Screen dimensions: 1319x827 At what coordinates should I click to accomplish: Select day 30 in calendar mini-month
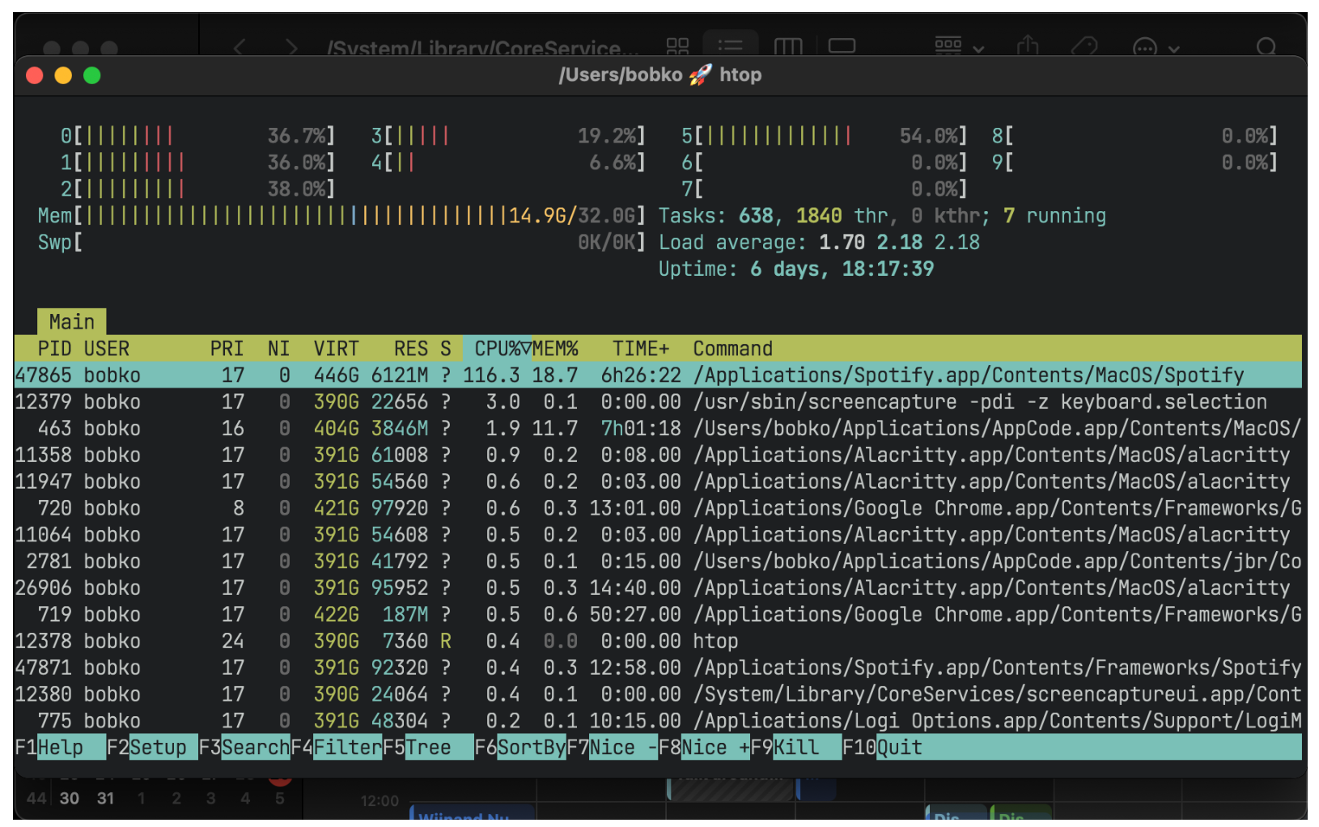tap(70, 798)
